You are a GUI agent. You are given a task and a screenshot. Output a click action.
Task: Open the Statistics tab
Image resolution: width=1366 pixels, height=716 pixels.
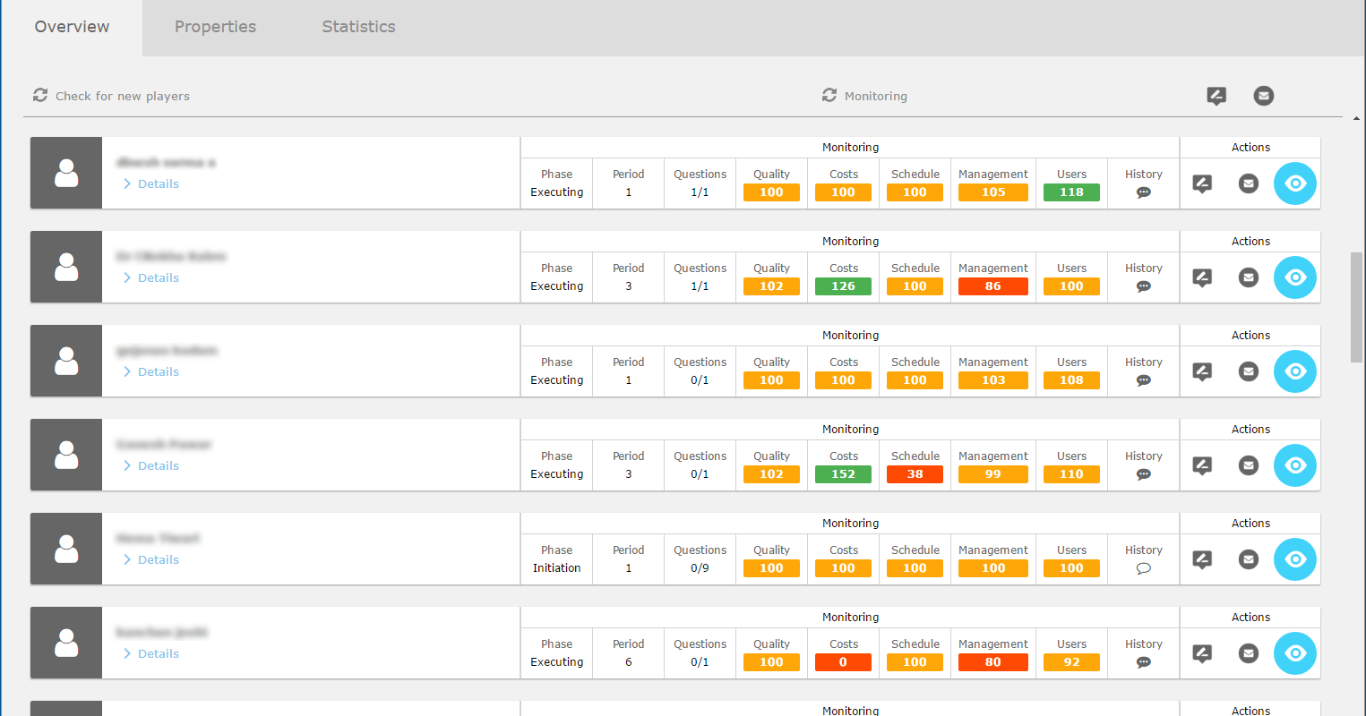point(358,27)
